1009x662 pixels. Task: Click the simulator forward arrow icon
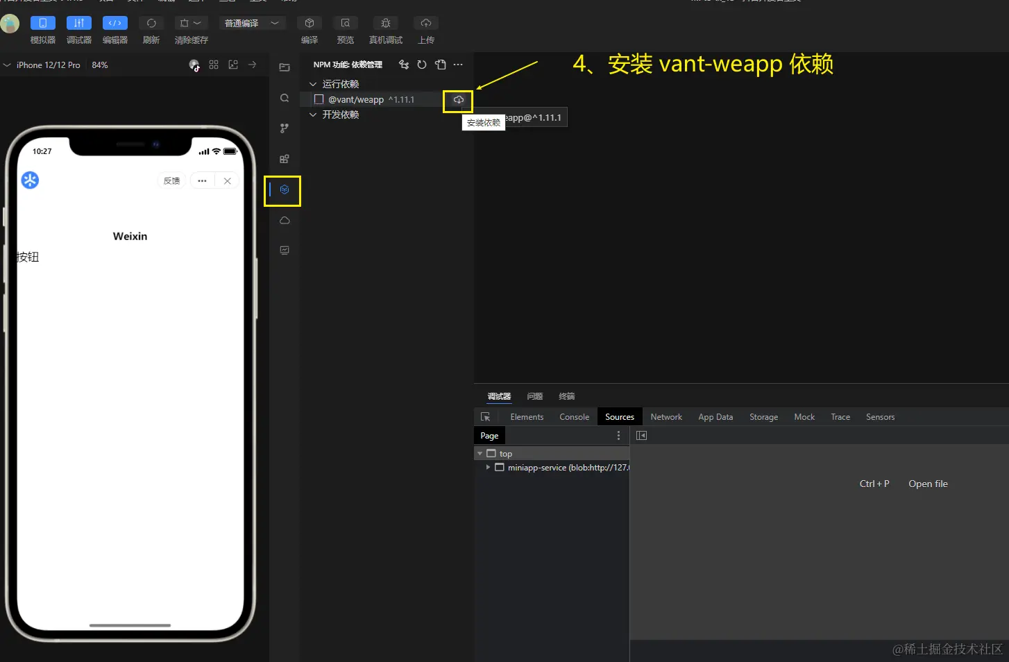coord(253,65)
